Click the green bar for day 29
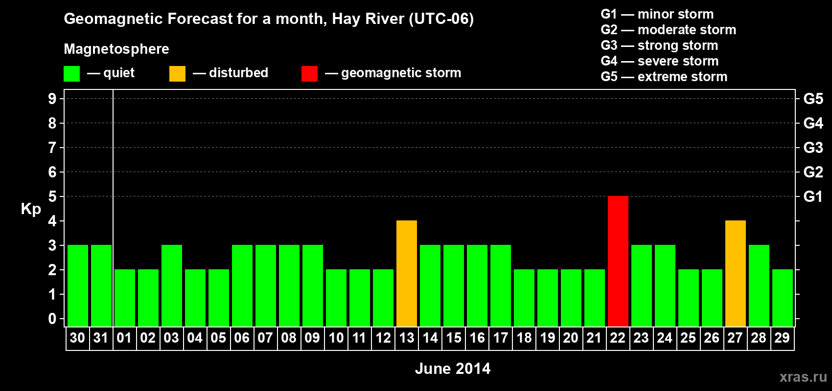 click(x=783, y=298)
